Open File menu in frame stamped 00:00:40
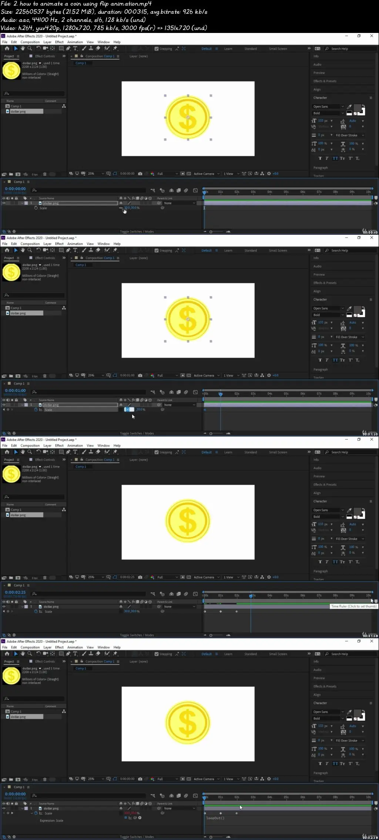This screenshot has height=840, width=379. pos(5,42)
